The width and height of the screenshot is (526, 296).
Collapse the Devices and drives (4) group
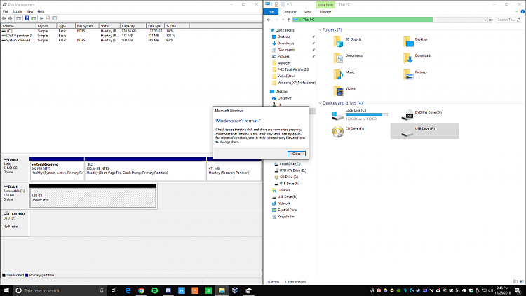tap(320, 103)
